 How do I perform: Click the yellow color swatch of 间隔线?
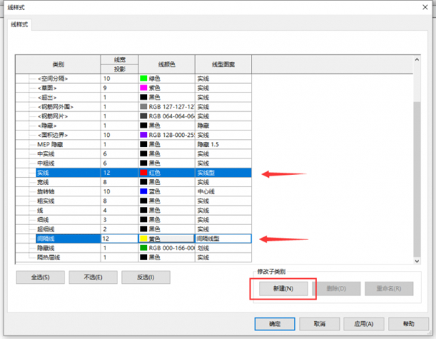coord(143,239)
